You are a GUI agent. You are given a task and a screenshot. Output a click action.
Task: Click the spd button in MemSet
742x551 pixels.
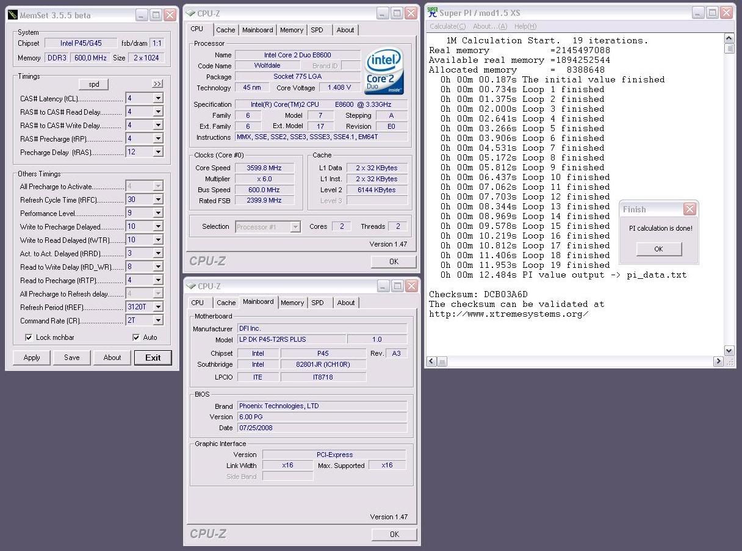pyautogui.click(x=94, y=84)
